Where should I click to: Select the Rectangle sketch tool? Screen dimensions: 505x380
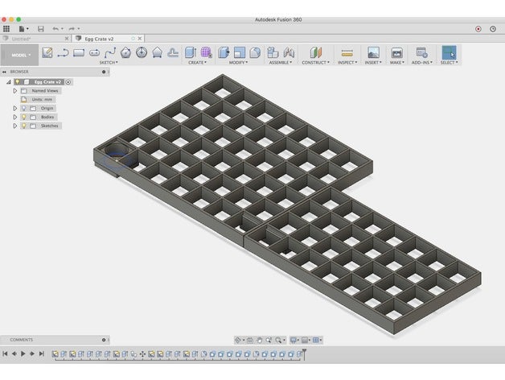point(79,52)
